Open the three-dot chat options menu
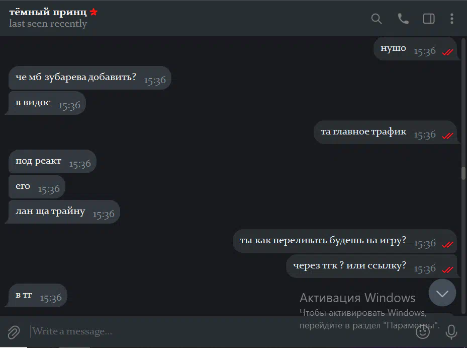Viewport: 467px width, 348px height. click(x=452, y=19)
